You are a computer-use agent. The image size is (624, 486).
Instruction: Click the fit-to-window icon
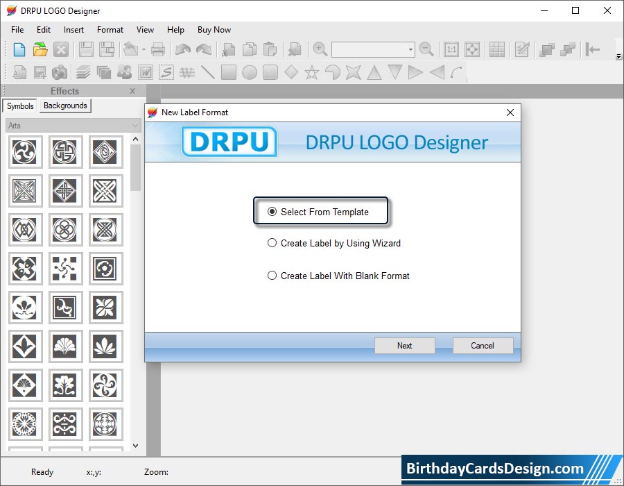pyautogui.click(x=472, y=49)
